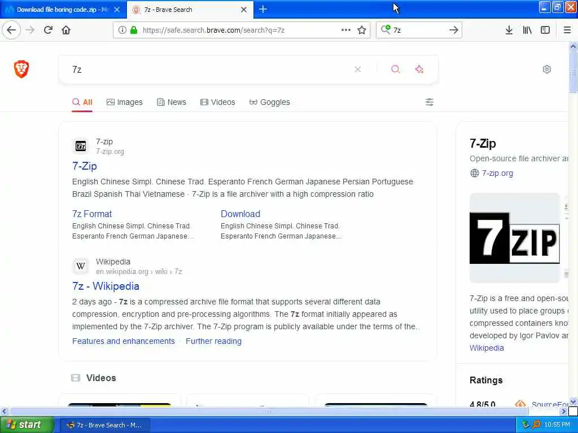Open the 7z - Wikipedia result
The image size is (578, 433).
(x=106, y=286)
